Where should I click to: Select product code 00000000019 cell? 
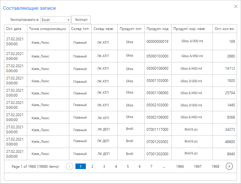point(158,42)
